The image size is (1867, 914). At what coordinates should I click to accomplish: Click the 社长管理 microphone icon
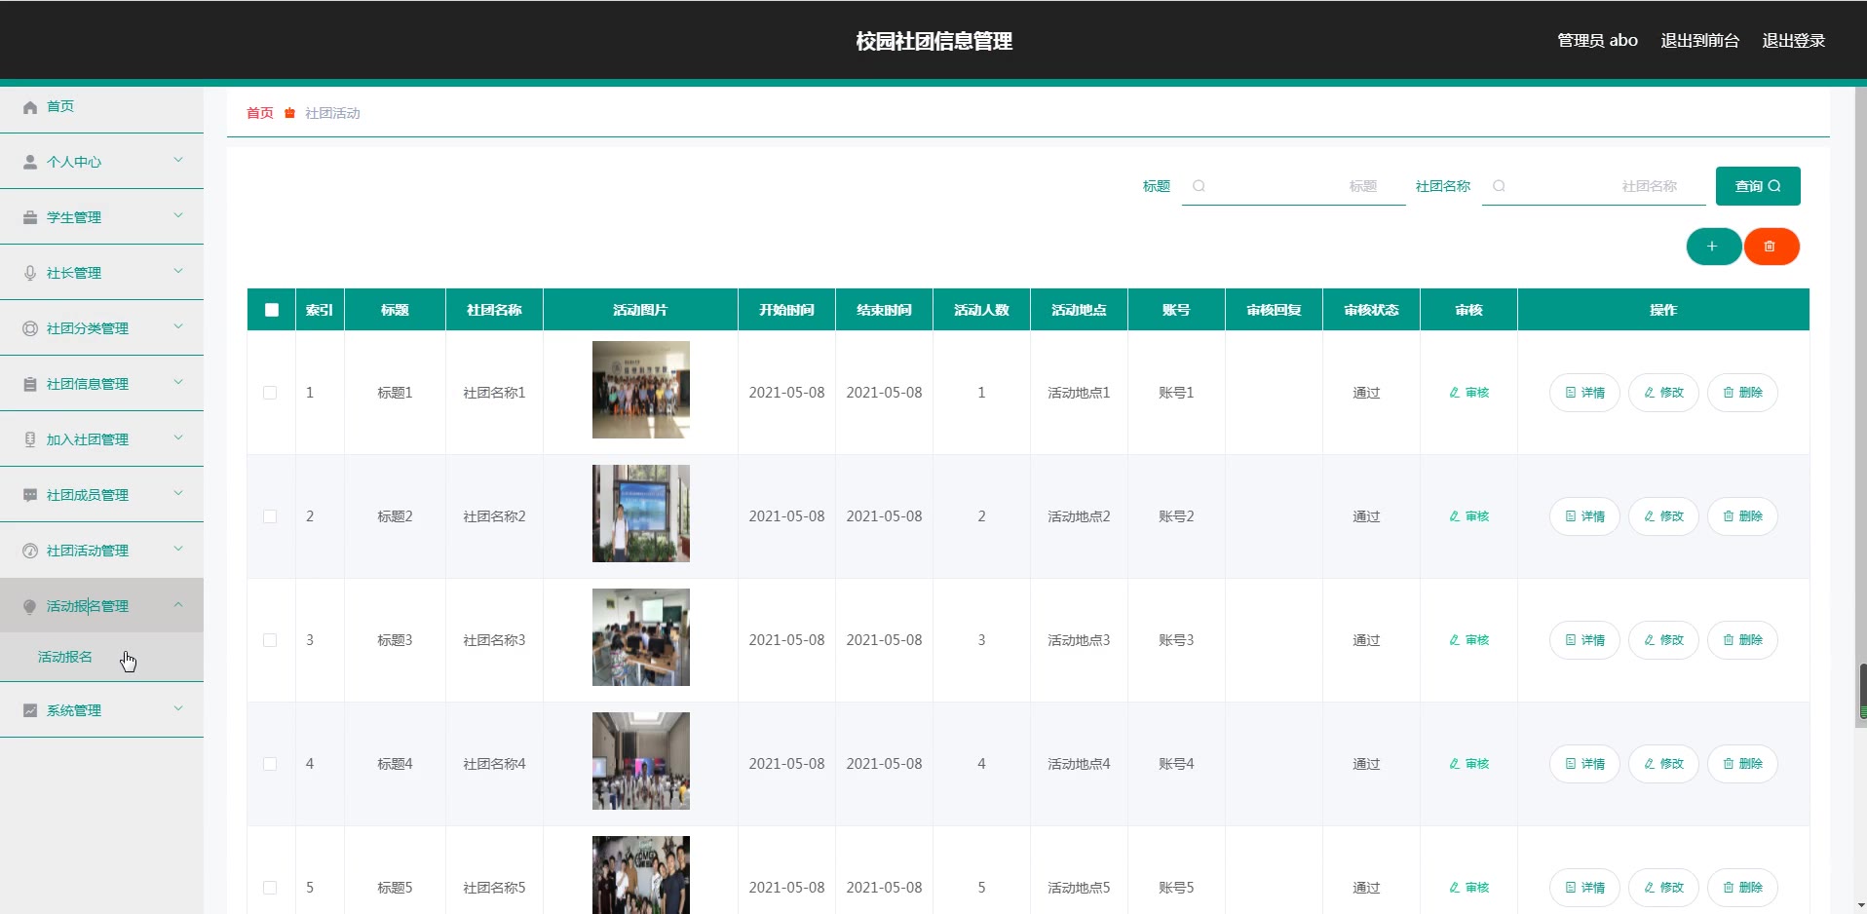[30, 273]
